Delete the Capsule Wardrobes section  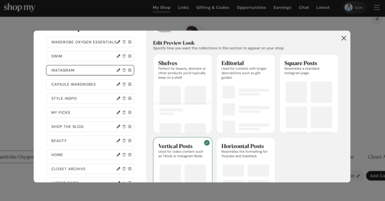124,84
